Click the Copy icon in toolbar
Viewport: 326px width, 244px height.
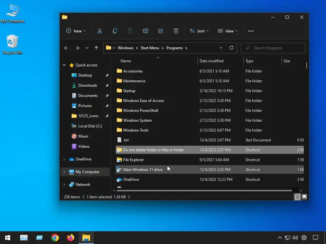(115, 31)
